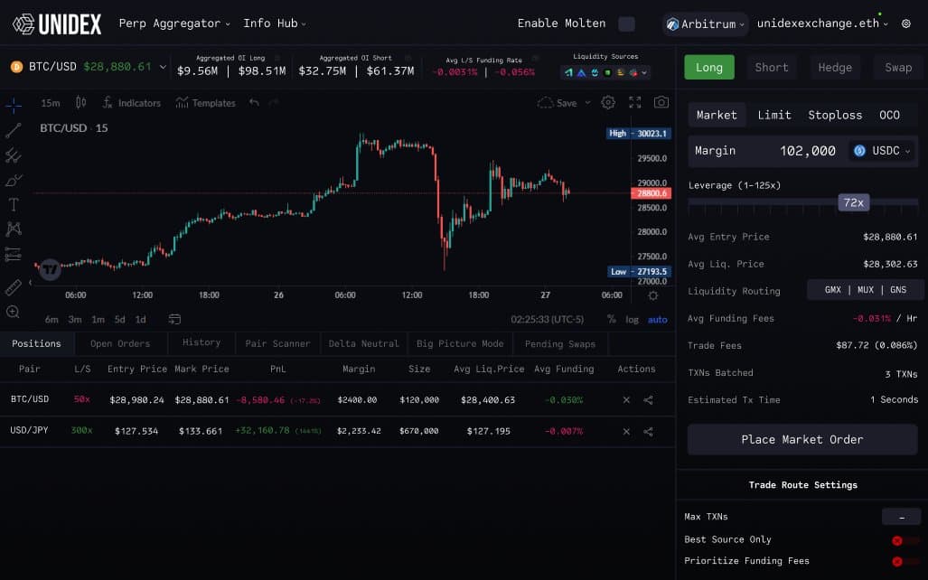Select the trend line drawing tool
Screen dimensions: 928x580
pos(14,131)
